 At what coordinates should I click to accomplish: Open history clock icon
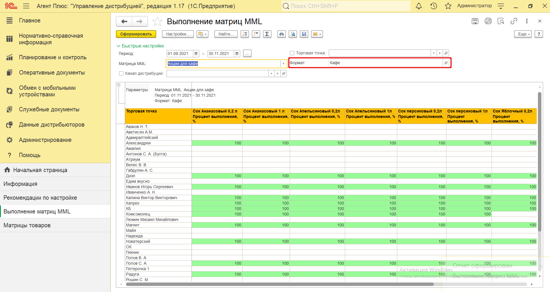click(x=433, y=6)
